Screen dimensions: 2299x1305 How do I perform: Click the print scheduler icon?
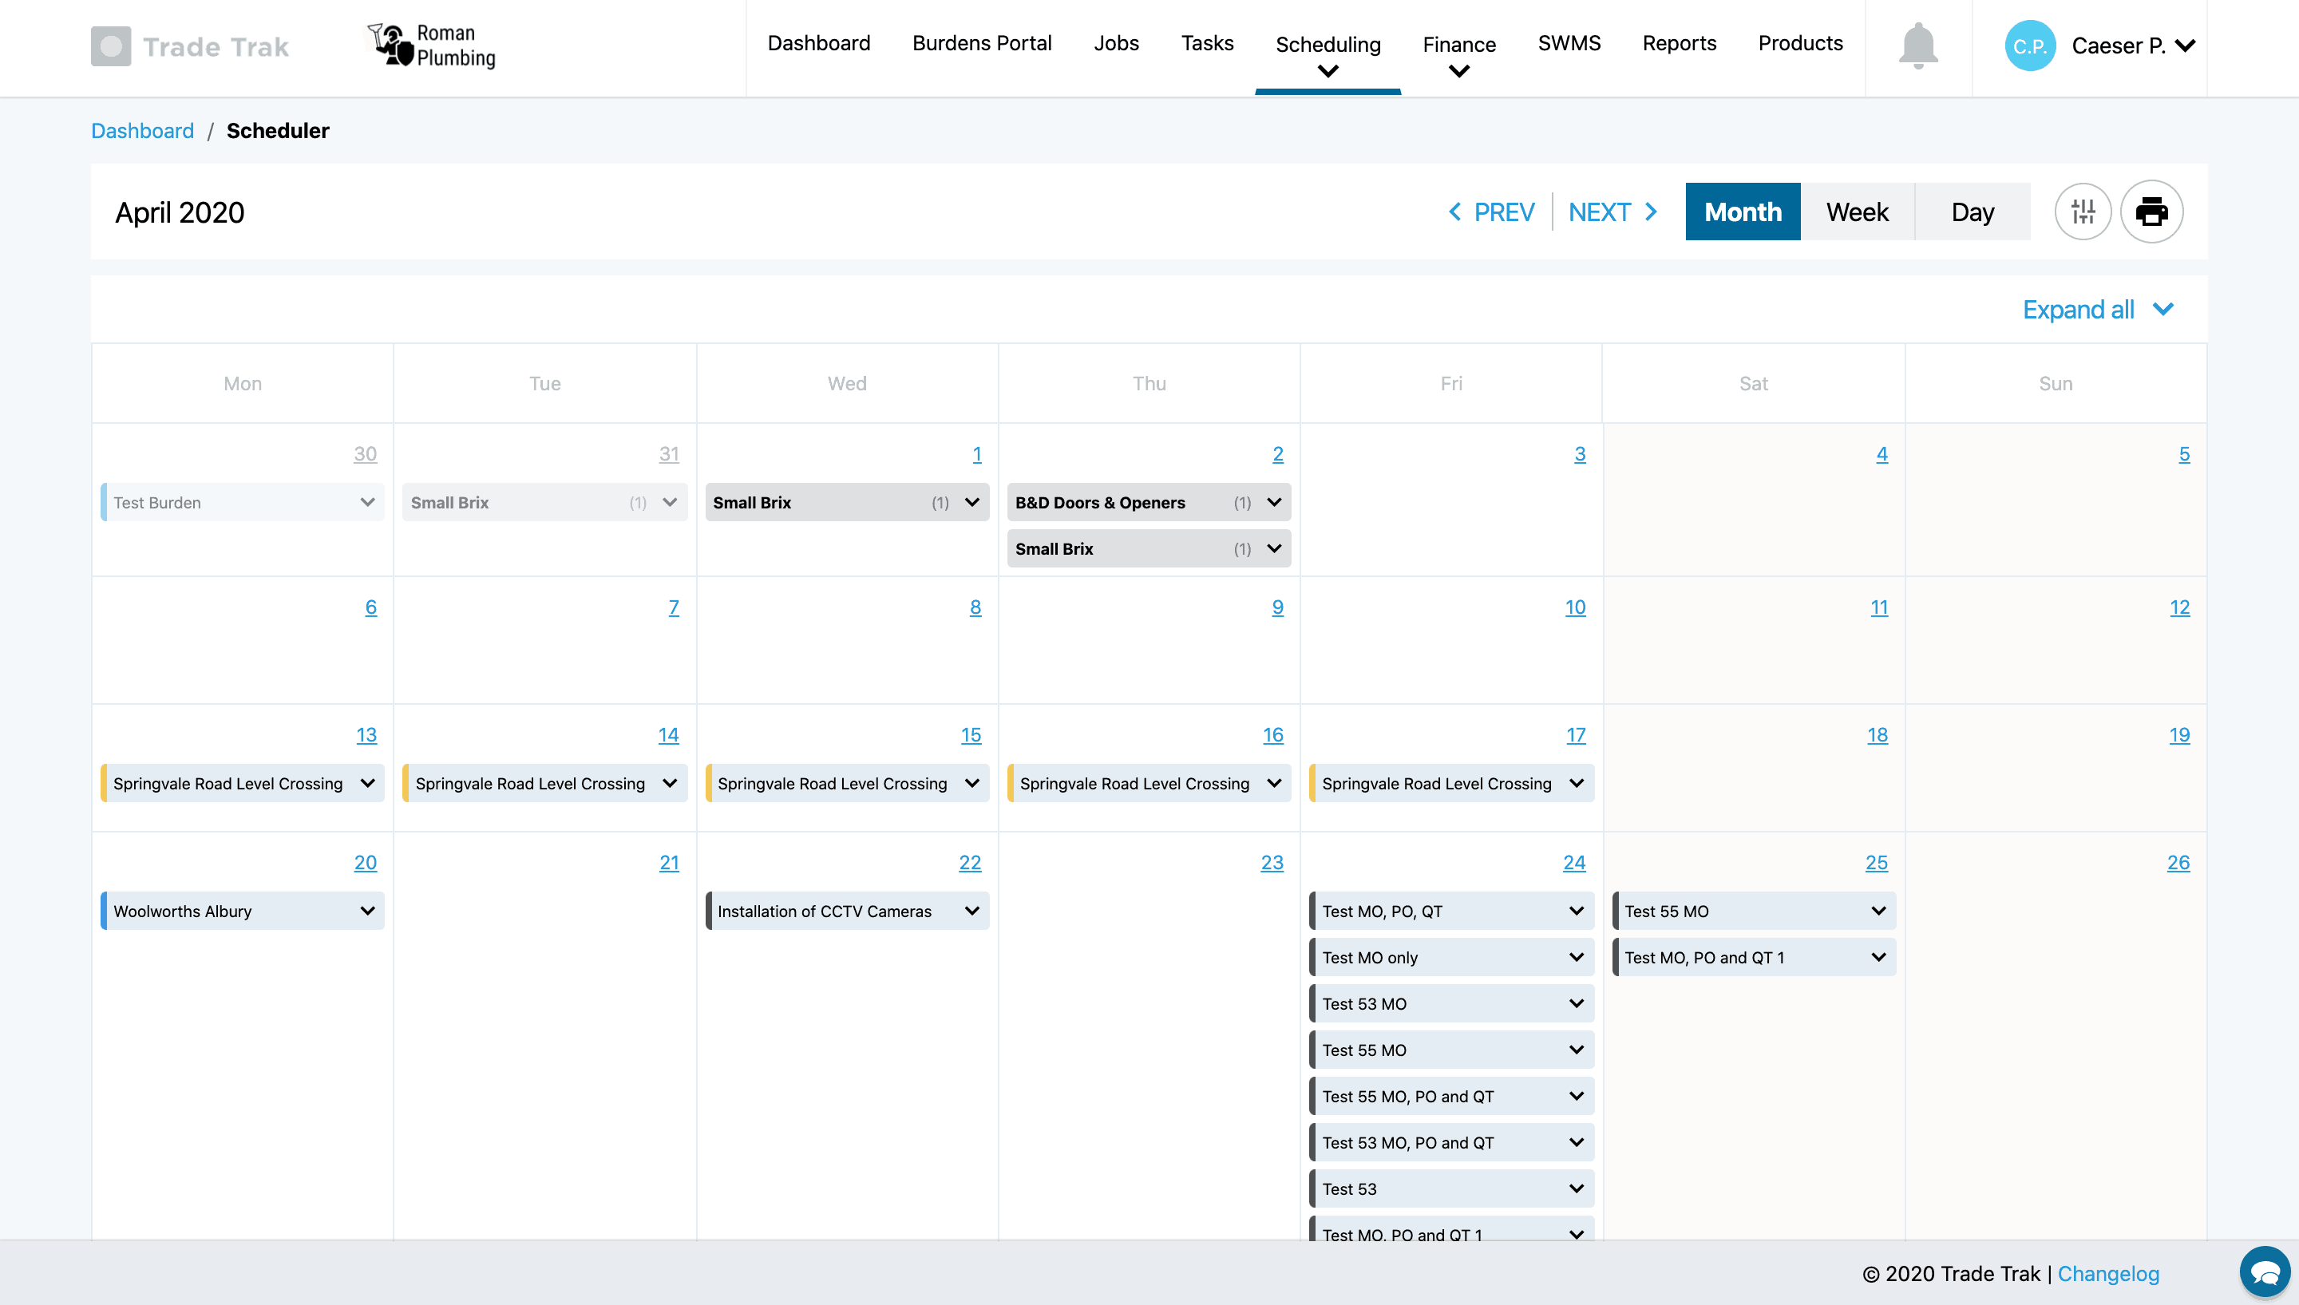(x=2151, y=212)
